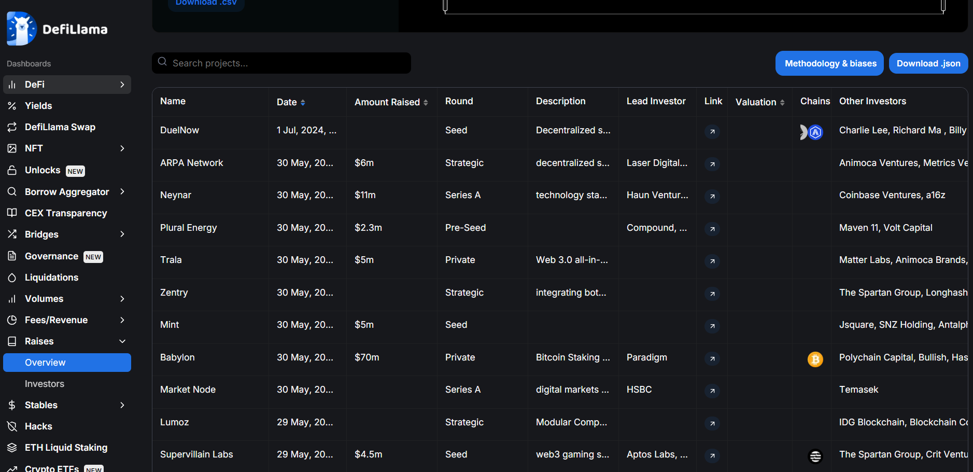The image size is (973, 472).
Task: Click the Volumes bar chart icon
Action: coord(12,299)
